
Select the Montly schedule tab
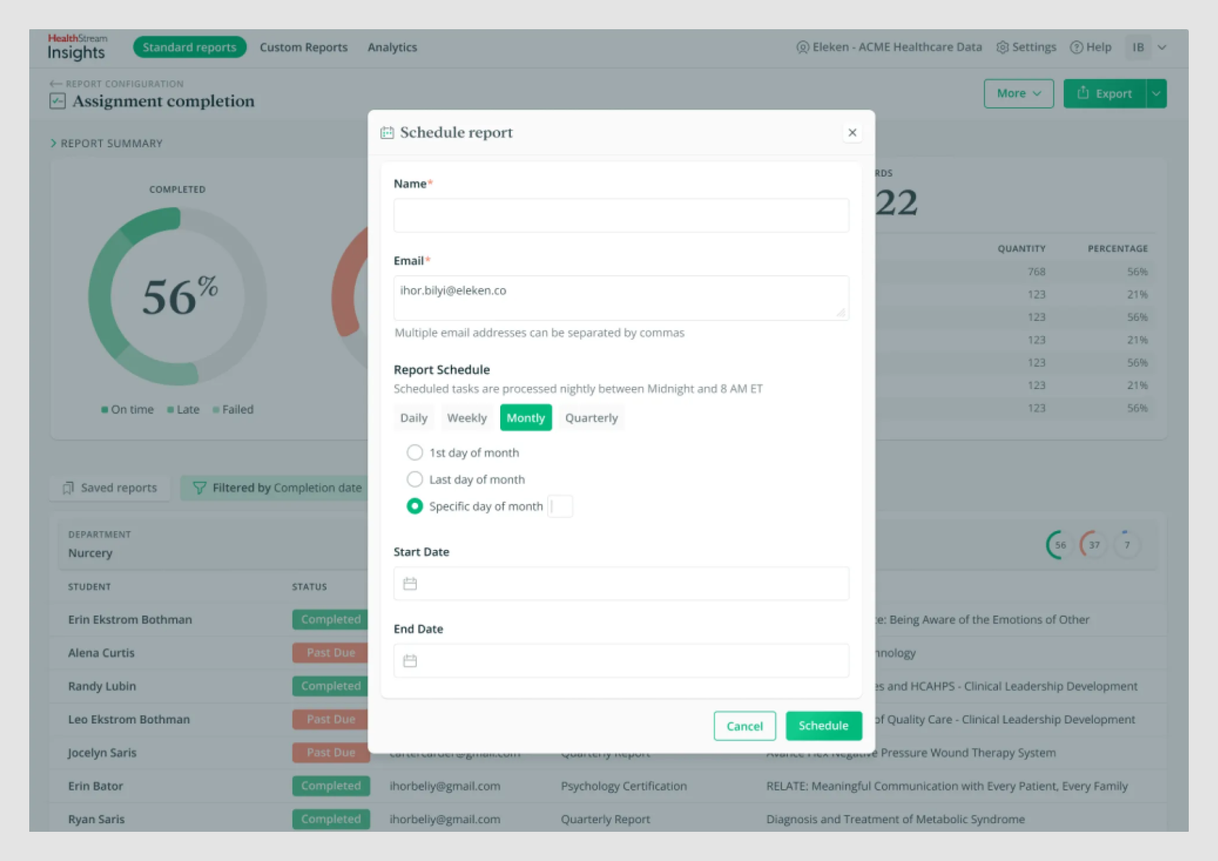click(525, 418)
